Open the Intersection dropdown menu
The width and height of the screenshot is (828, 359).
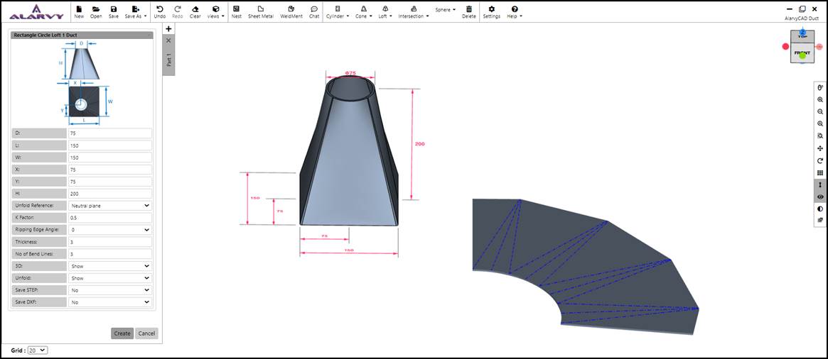point(414,11)
